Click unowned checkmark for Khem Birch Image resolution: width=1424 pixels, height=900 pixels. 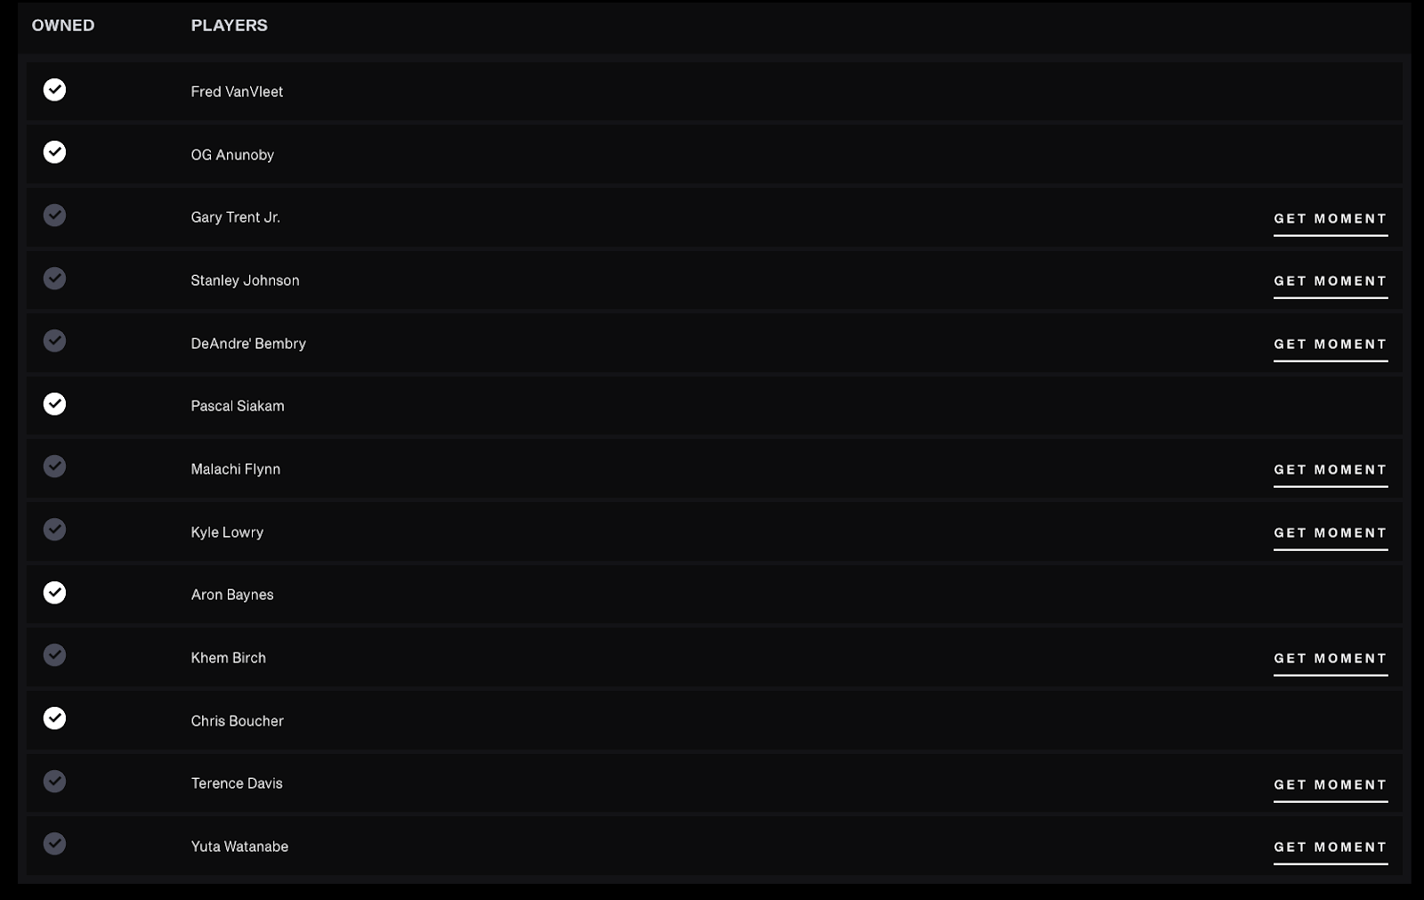(x=54, y=655)
